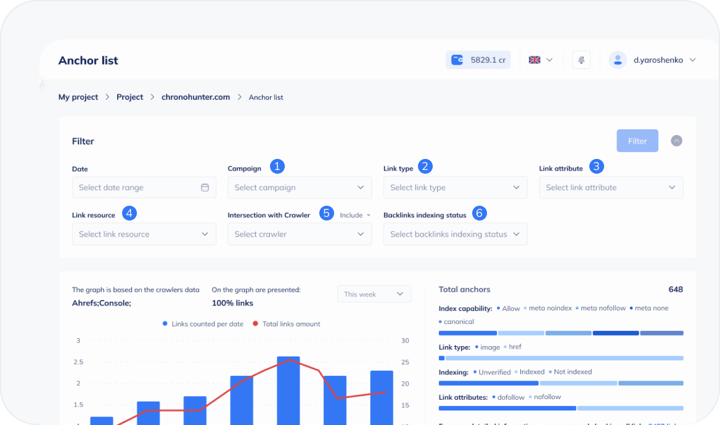Toggle the Total links amount legend
This screenshot has width=720, height=425.
286,324
